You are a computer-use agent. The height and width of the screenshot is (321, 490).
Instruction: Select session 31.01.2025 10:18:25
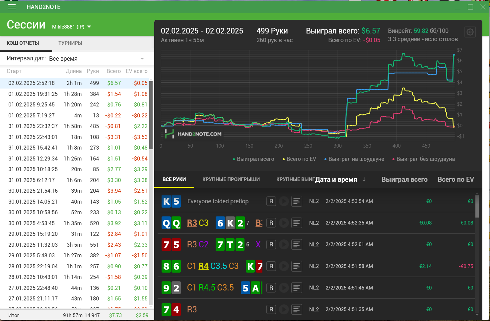(x=75, y=169)
